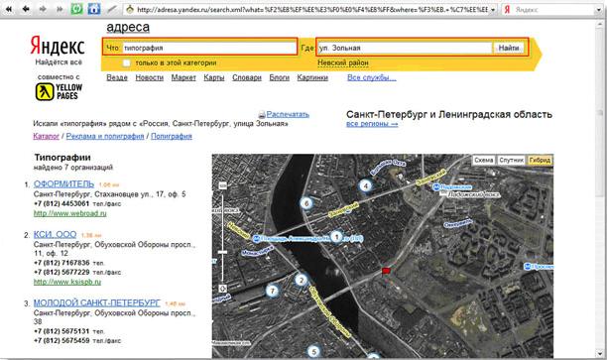The image size is (607, 360).
Task: Switch to the Новости service tab
Action: [x=150, y=77]
